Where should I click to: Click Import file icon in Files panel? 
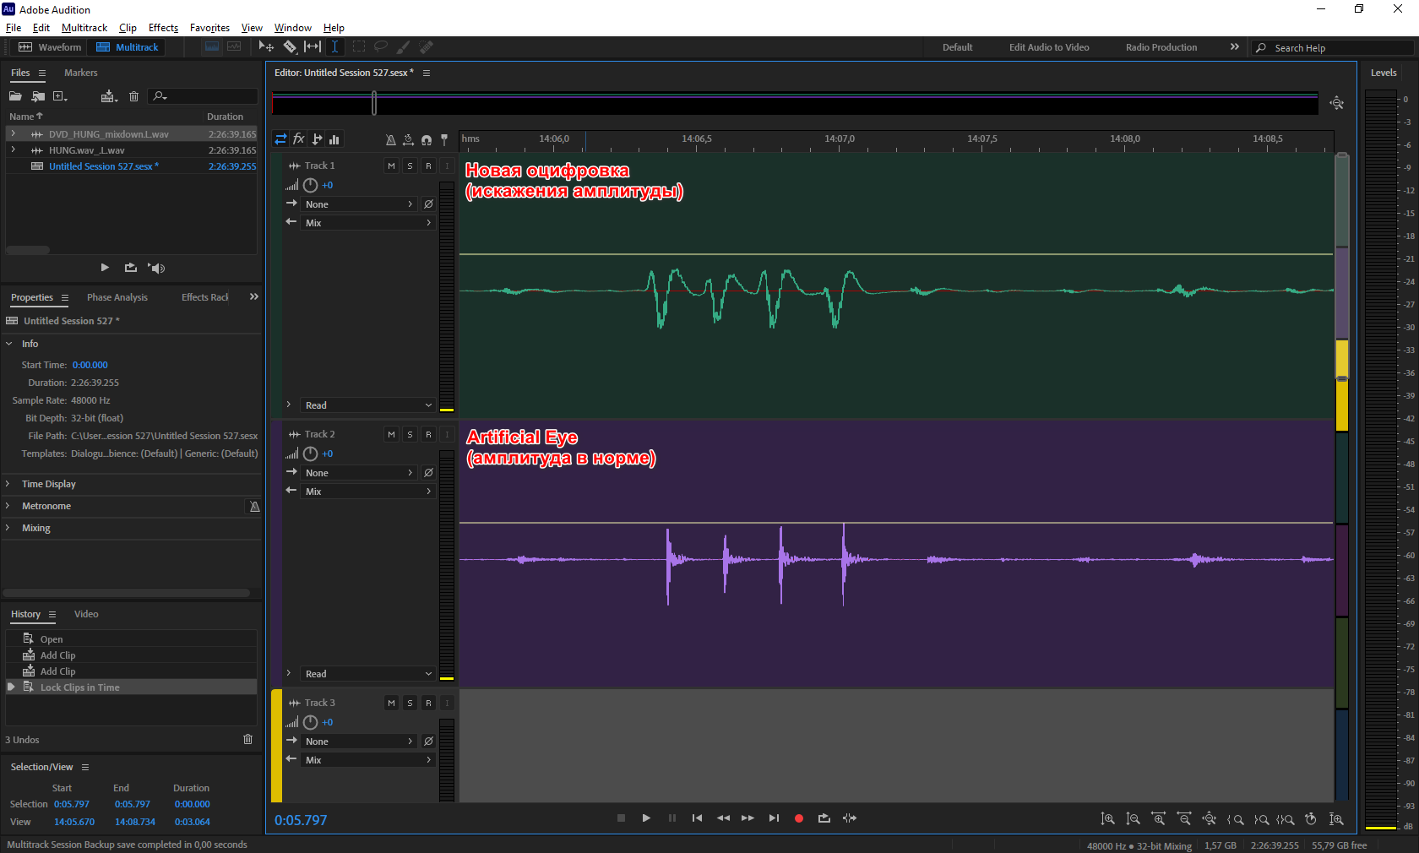coord(38,96)
